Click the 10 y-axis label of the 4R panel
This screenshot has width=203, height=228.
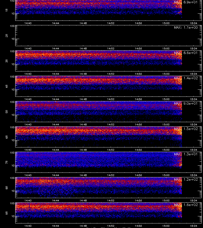click(13, 90)
